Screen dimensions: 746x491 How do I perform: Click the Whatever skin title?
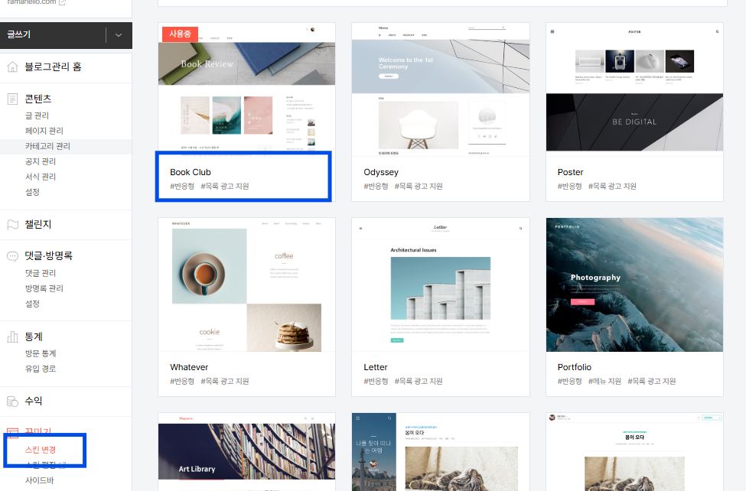pos(189,367)
